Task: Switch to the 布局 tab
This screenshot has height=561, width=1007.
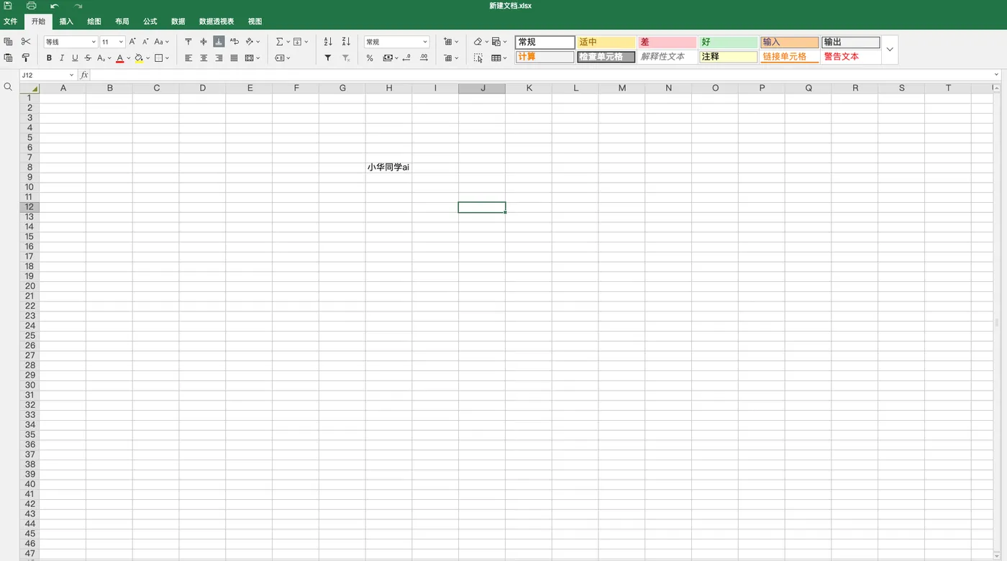Action: tap(122, 22)
